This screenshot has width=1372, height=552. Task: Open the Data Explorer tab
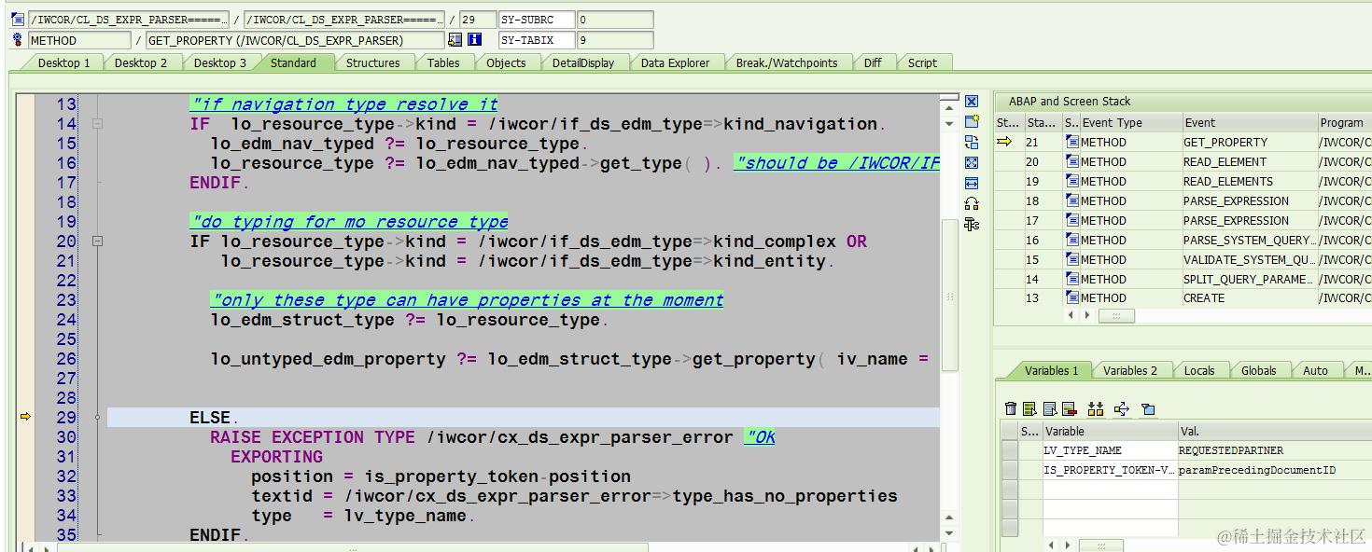[x=675, y=62]
